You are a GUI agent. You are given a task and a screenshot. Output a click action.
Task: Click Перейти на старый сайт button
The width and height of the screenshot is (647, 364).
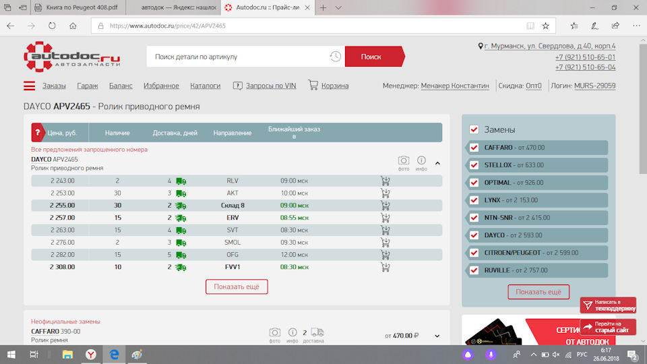click(x=608, y=327)
